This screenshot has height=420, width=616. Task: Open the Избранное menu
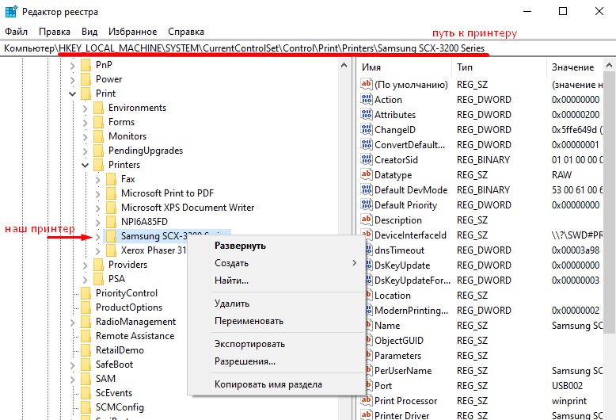132,32
